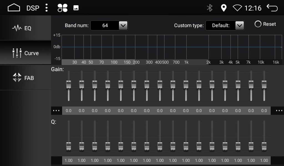Switch to the EQ tab

pos(26,28)
